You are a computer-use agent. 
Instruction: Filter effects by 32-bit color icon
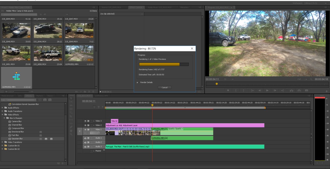[45, 100]
